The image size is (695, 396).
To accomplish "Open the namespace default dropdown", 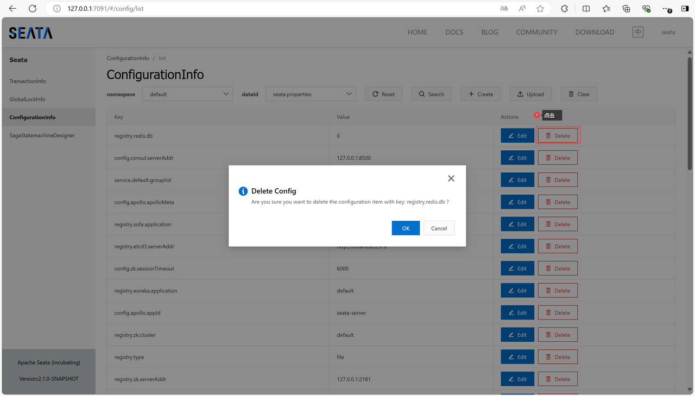I will [x=187, y=94].
